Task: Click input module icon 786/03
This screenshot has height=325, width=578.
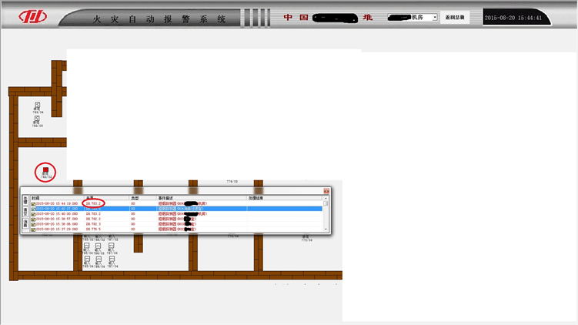Action: (x=98, y=246)
